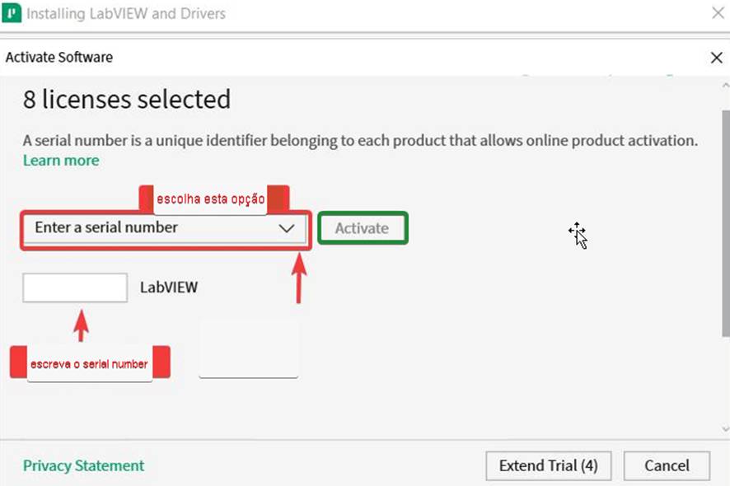Click the "escreva o serial number" annotation label
Viewport: 730px width, 486px height.
pyautogui.click(x=89, y=363)
